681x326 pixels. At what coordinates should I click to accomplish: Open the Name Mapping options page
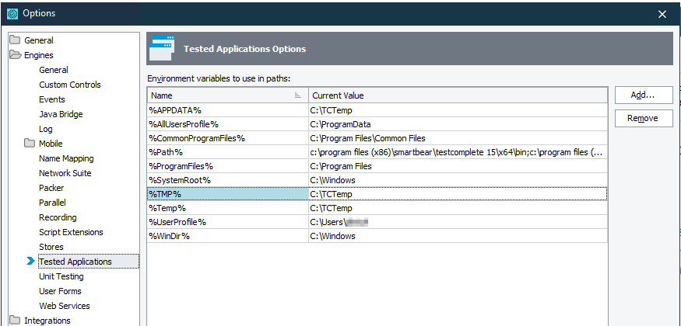[x=66, y=158]
